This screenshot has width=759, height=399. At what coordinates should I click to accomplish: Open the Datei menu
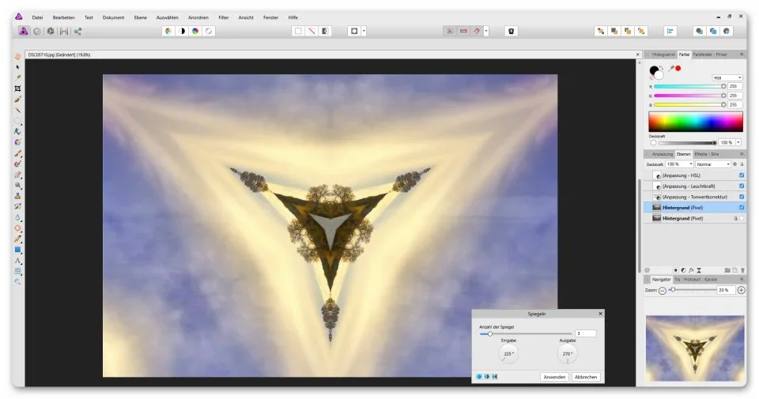[x=37, y=17]
